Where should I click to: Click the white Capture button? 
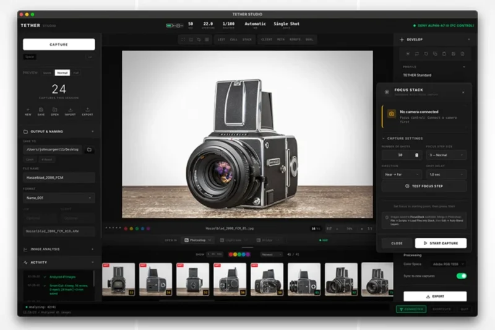click(x=59, y=45)
